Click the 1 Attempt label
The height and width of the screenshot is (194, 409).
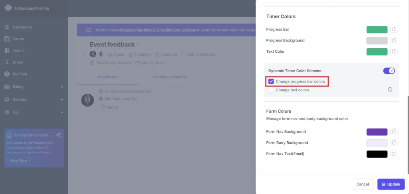point(143,55)
